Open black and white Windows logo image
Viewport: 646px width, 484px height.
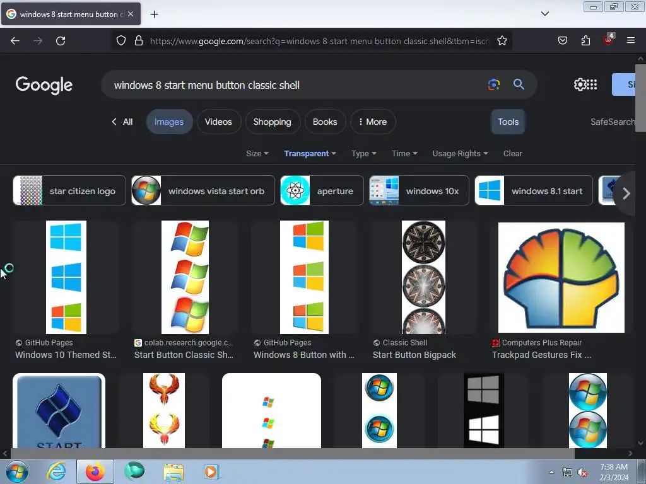pos(484,410)
